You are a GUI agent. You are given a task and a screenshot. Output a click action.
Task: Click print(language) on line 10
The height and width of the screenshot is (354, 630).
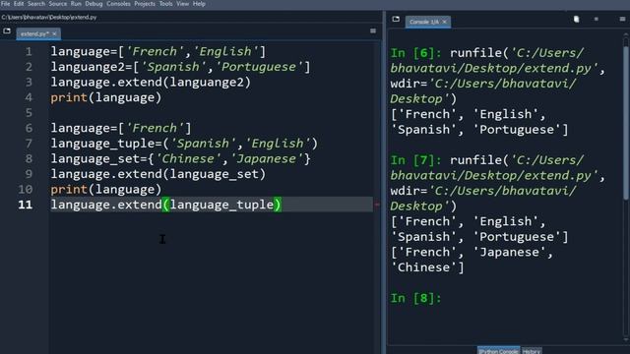coord(106,190)
